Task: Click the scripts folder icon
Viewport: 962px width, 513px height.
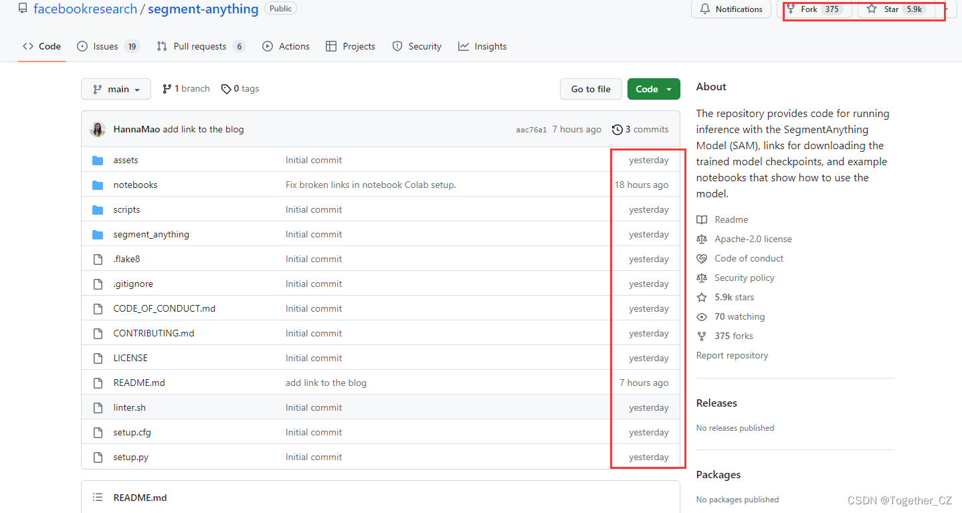Action: point(98,210)
